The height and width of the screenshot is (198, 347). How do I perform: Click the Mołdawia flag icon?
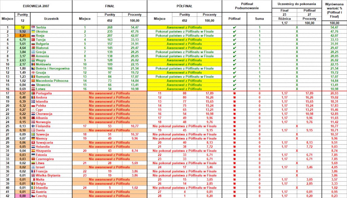pyautogui.click(x=33, y=64)
